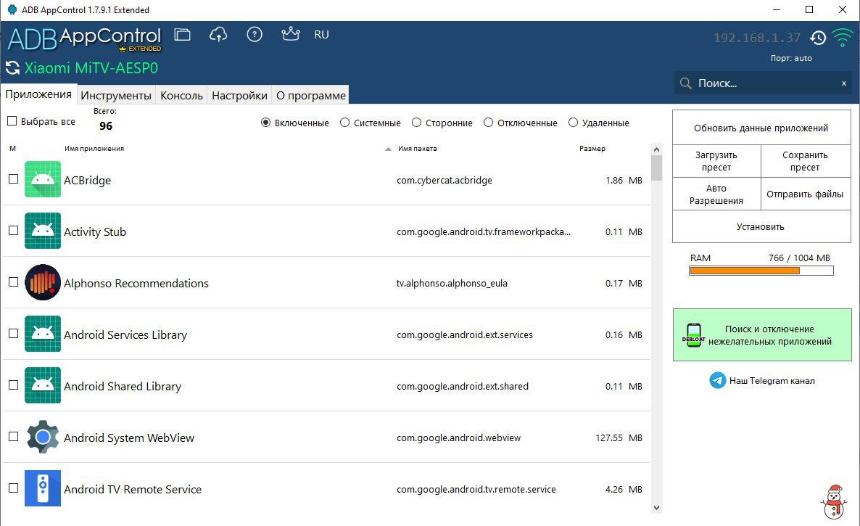Screen dimensions: 860x526
Task: Click the app list scrollbar up arrow
Action: [x=656, y=149]
